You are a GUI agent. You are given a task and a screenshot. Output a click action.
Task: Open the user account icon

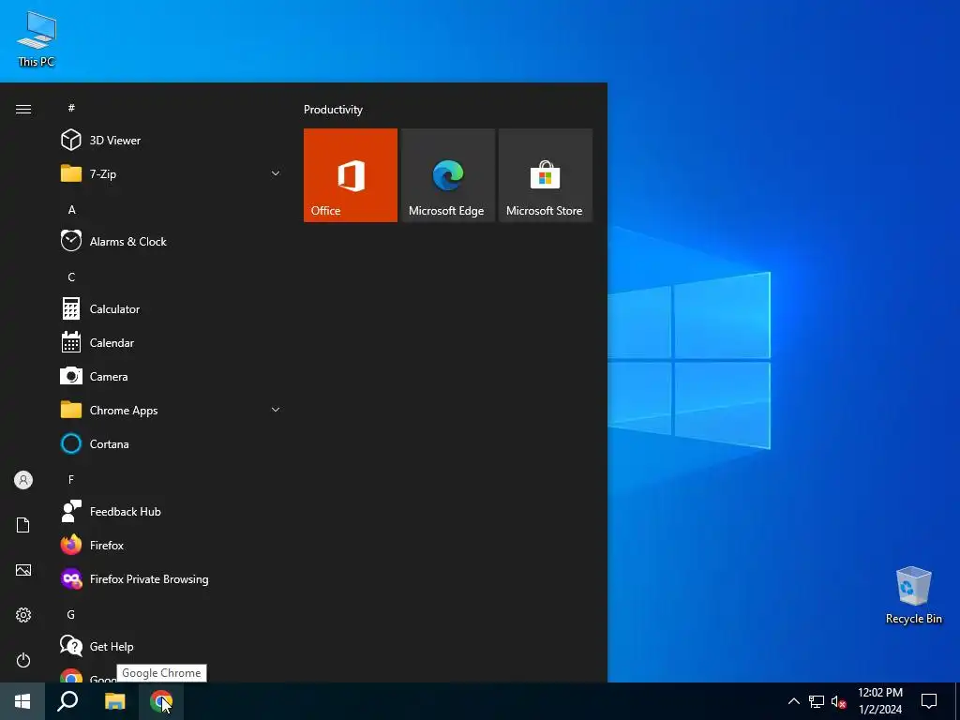[23, 480]
